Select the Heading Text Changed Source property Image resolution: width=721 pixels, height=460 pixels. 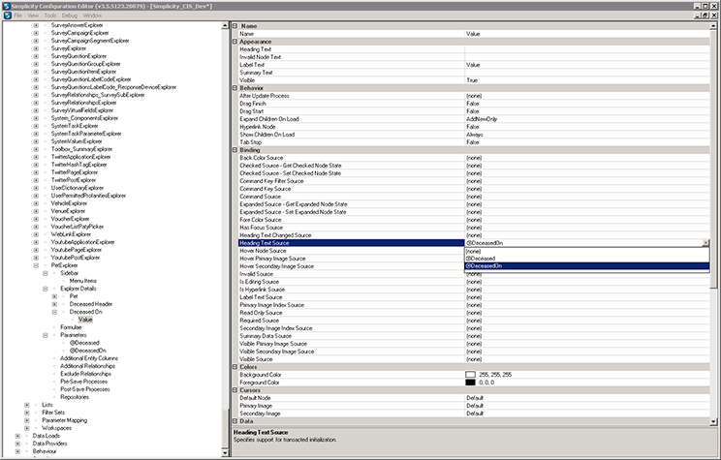[x=352, y=235]
